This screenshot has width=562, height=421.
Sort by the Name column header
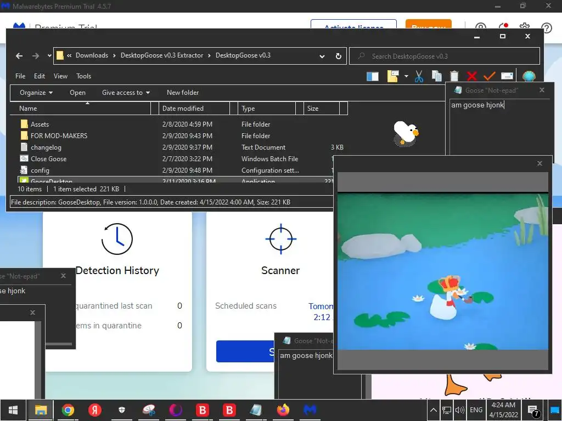click(x=80, y=108)
